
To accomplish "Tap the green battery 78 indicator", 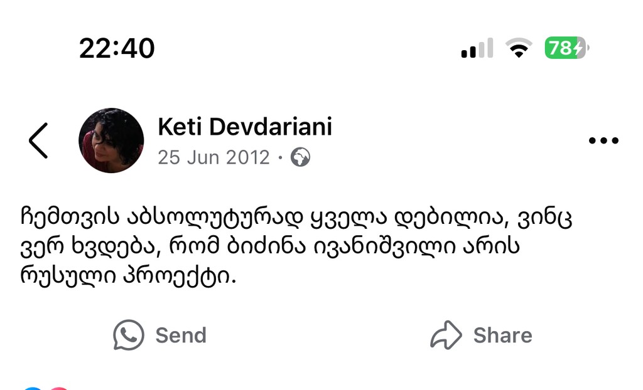I will coord(566,48).
